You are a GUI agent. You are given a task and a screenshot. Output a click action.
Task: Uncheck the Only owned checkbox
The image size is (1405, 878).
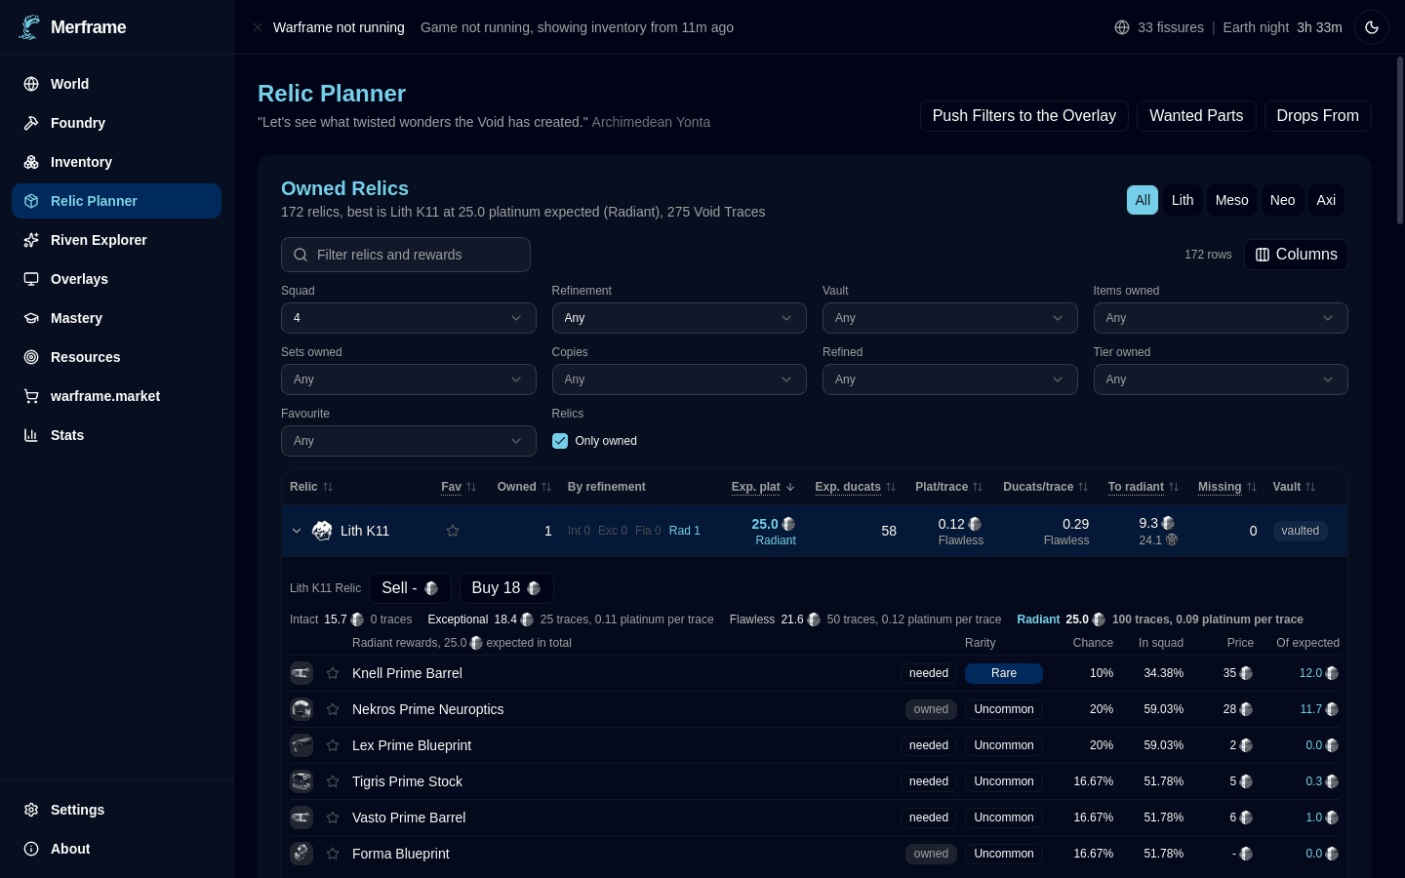coord(560,441)
